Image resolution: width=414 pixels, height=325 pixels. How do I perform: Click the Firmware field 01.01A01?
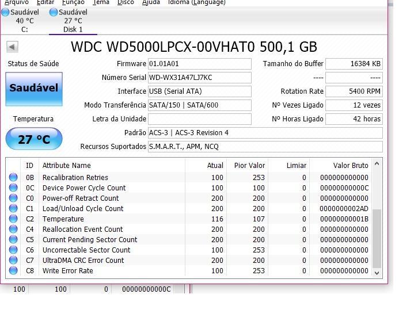[200, 64]
